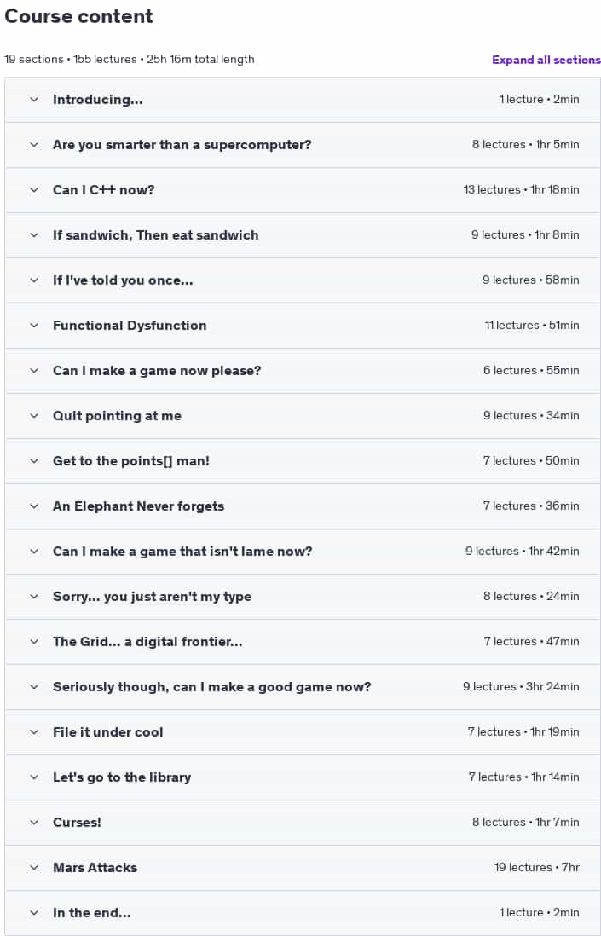The image size is (601, 936).
Task: Click chevron beside "Let's go to the library"
Action: pyautogui.click(x=34, y=777)
